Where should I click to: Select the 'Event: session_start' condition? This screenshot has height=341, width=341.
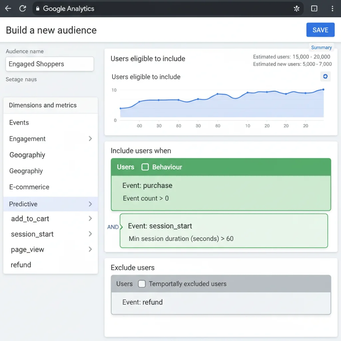[160, 226]
